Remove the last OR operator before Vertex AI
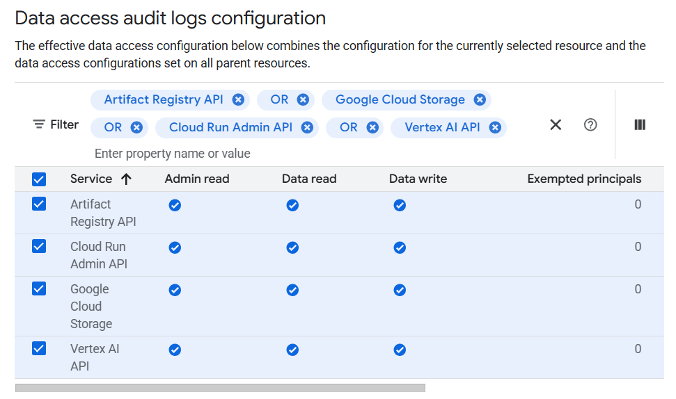The height and width of the screenshot is (399, 676). point(372,127)
